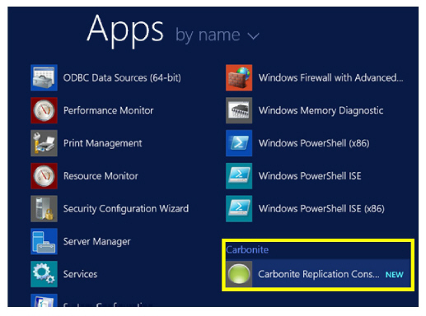This screenshot has width=426, height=316.
Task: Click 'Windows Firewall with Advanced...' text
Action: click(x=331, y=78)
